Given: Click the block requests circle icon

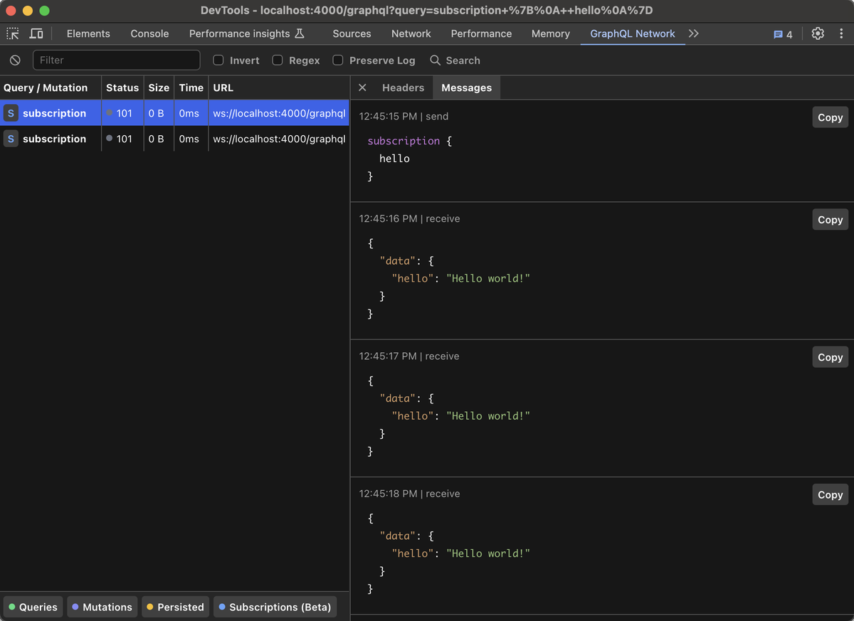Looking at the screenshot, I should pos(14,60).
